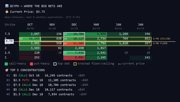The image size is (180, 102).
Task: Select Top 5 entry $1.5 CALLS Dec 18
Action: [x=46, y=94]
